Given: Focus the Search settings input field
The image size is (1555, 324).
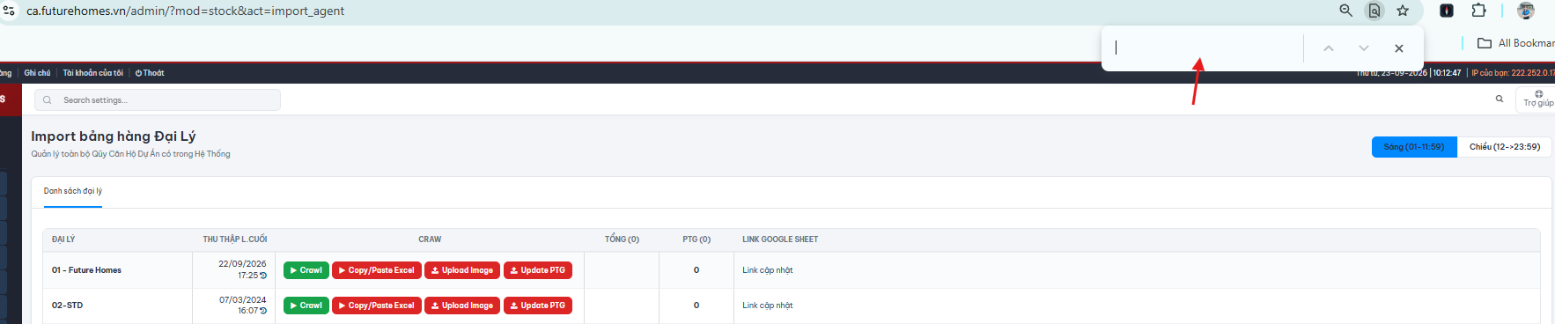Looking at the screenshot, I should tap(158, 100).
